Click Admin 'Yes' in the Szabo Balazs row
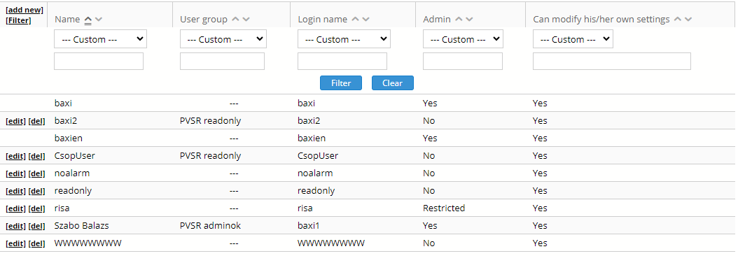Viewport: 738px width, 256px height. (430, 226)
